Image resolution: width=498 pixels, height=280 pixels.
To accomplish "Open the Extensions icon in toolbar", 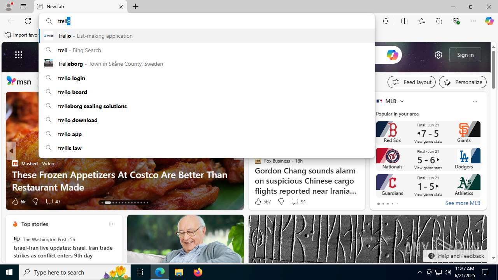I will pyautogui.click(x=386, y=21).
